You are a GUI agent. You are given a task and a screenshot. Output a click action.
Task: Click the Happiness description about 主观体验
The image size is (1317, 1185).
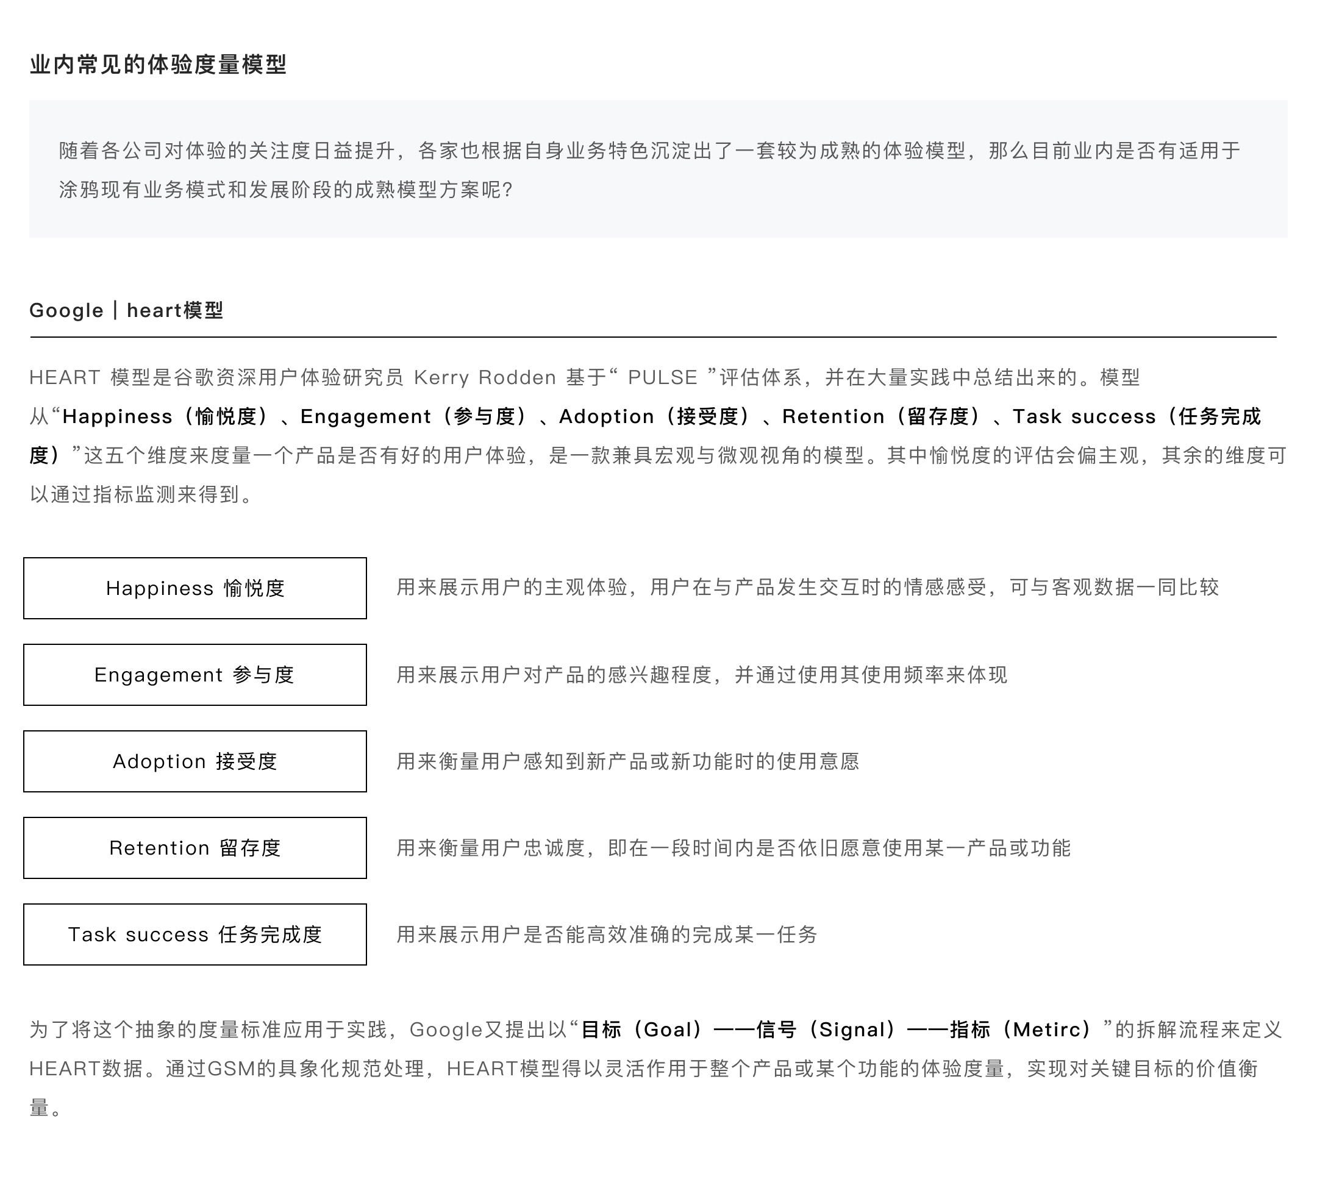808,587
